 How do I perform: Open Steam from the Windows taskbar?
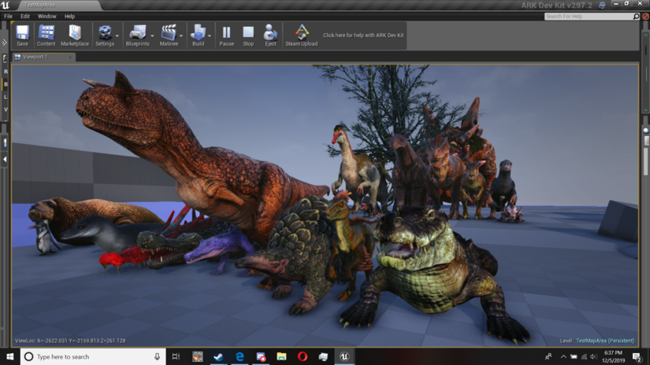coord(218,356)
